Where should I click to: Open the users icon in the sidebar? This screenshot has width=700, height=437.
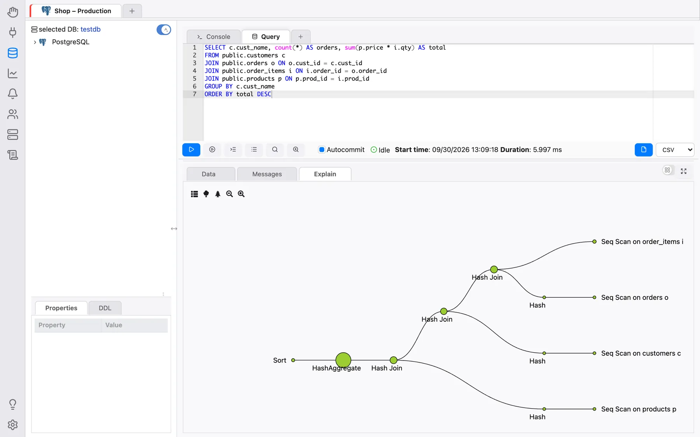[12, 114]
